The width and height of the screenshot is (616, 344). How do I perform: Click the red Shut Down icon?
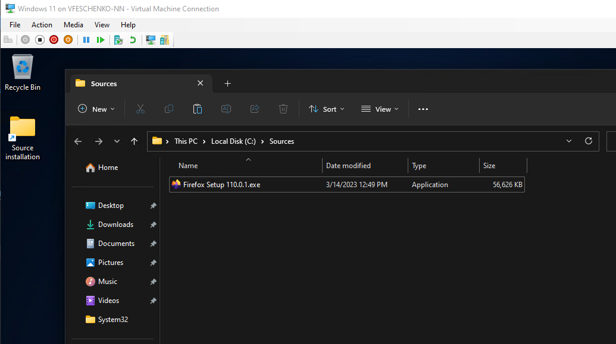coord(54,40)
